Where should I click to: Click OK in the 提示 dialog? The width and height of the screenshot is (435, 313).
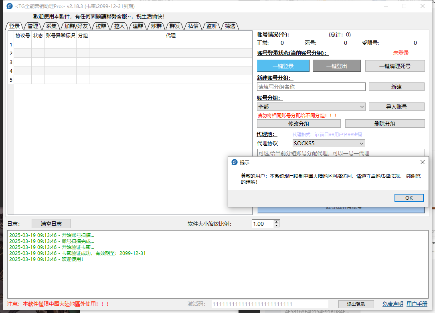[x=409, y=198]
